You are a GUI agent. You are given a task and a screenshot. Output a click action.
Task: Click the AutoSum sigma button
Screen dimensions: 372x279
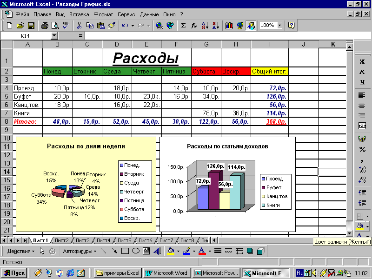tap(183, 26)
